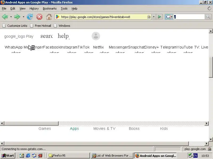Image resolution: width=213 pixels, height=159 pixels.
Task: Open the Tools menu
Action: pos(64,8)
